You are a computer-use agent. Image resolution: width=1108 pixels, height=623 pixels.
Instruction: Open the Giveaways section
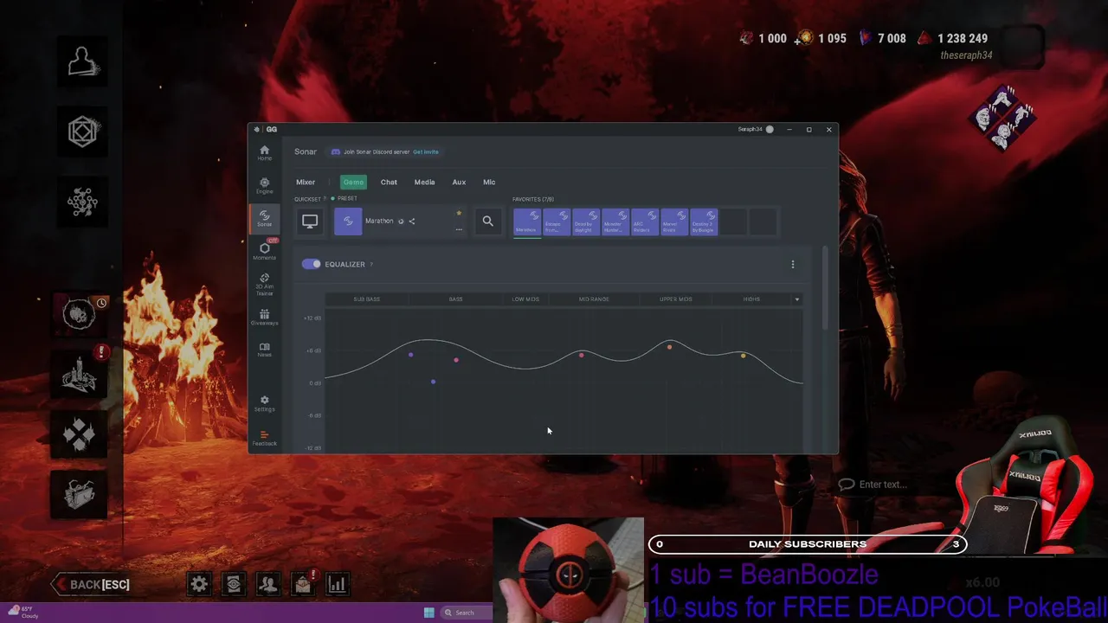pyautogui.click(x=264, y=318)
